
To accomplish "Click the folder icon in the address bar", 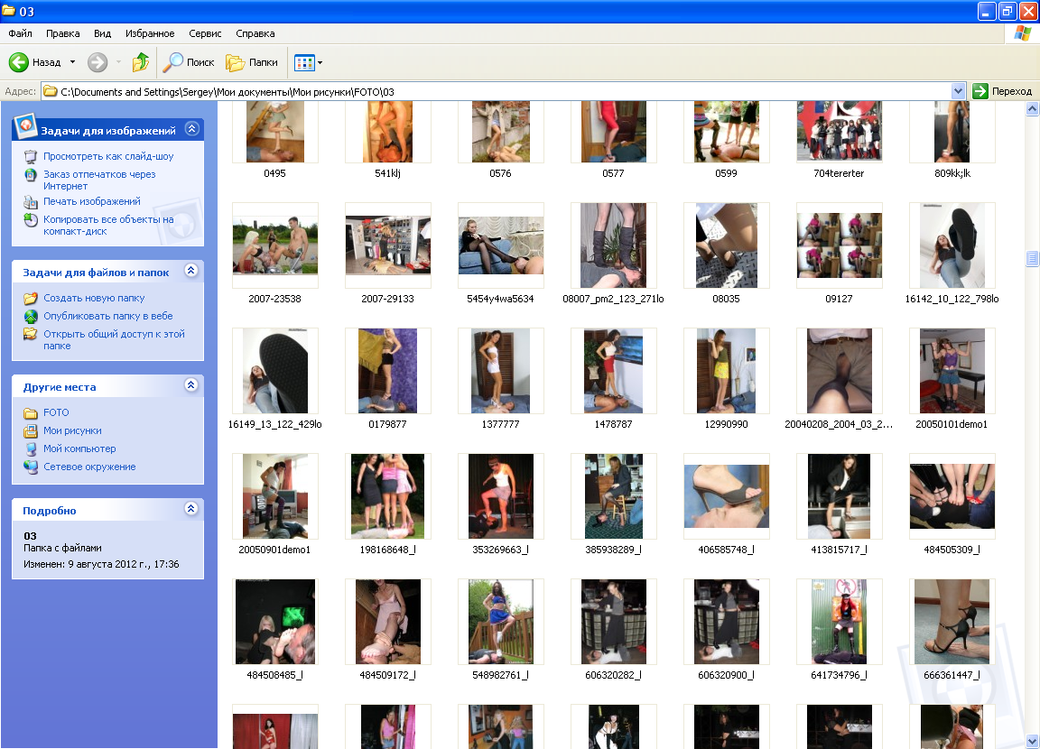I will (x=51, y=91).
